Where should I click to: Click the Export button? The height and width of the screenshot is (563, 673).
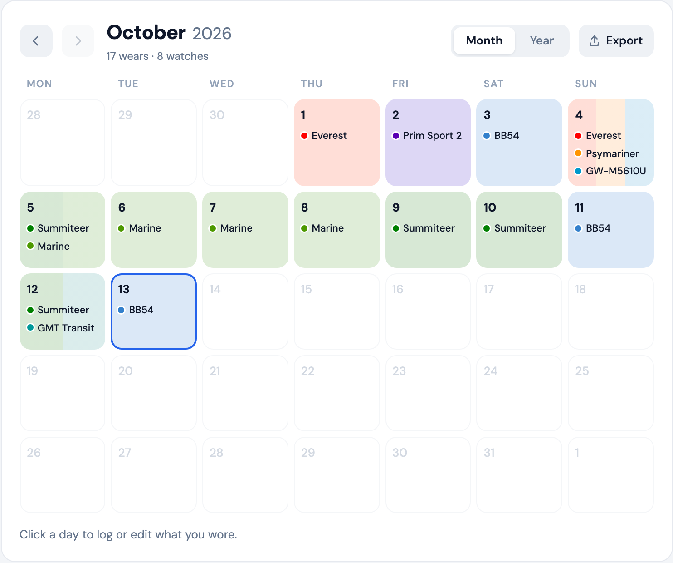coord(616,41)
